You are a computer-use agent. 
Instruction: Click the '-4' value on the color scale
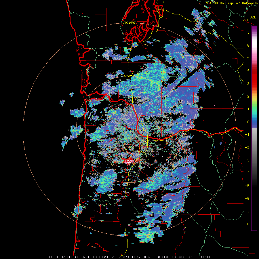pos(247,173)
